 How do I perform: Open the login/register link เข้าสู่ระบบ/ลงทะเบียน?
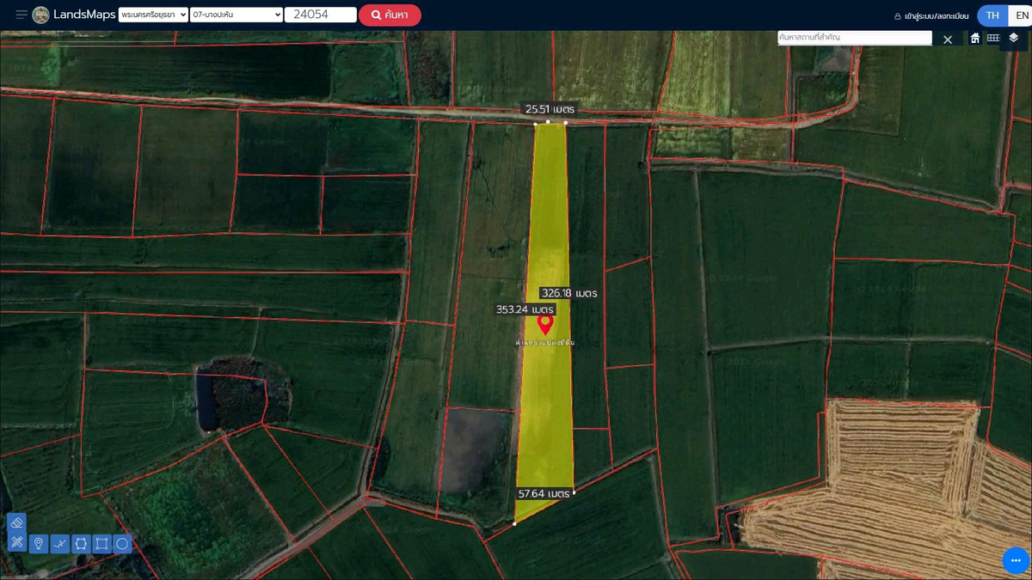pos(931,15)
